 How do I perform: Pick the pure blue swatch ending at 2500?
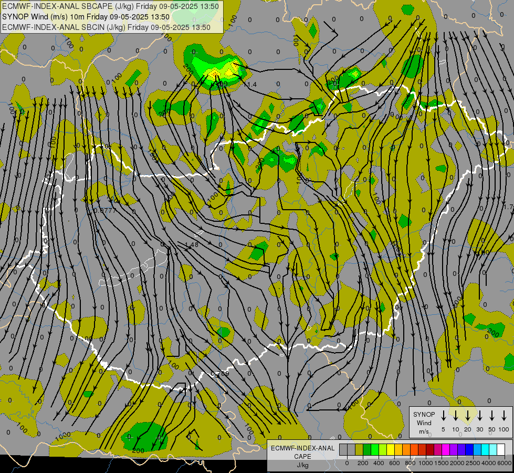[x=470, y=449]
